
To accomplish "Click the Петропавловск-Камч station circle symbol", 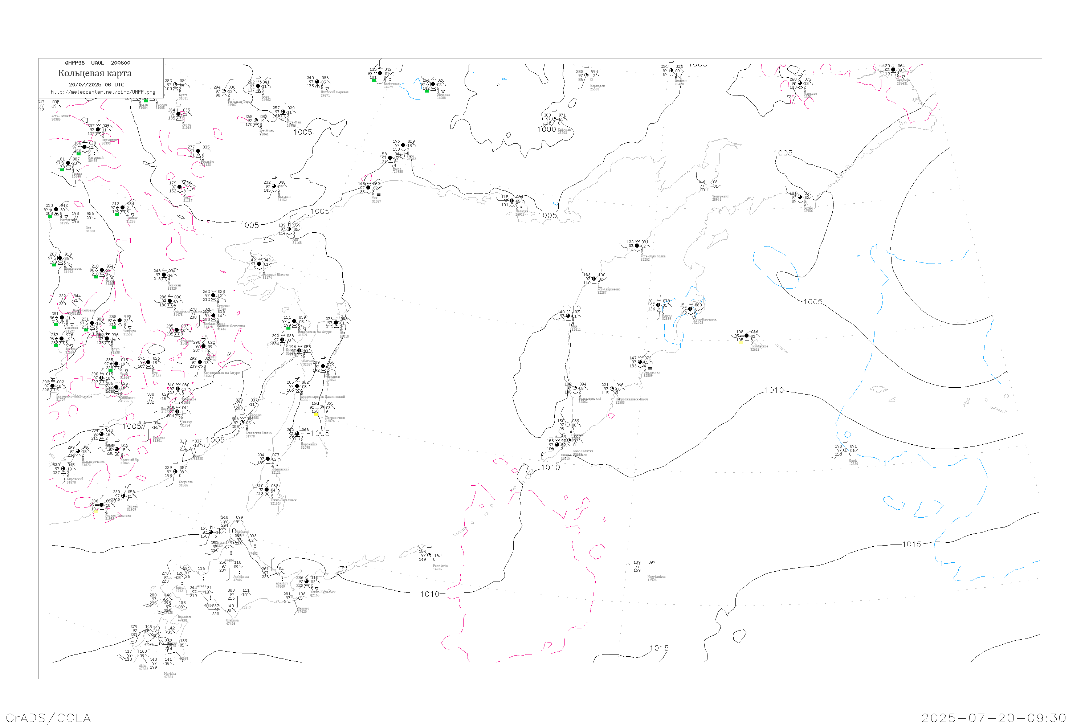I will tap(612, 389).
